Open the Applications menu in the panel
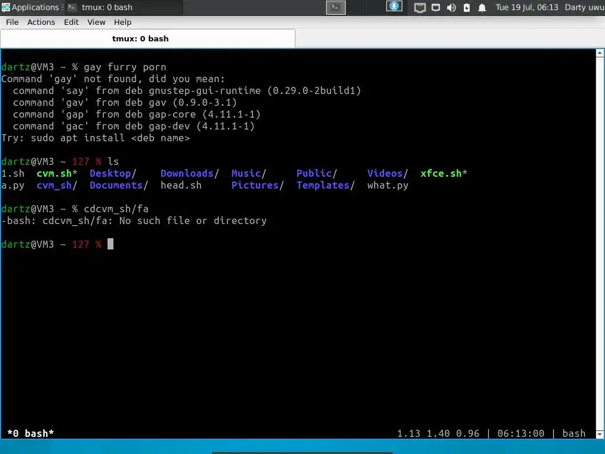This screenshot has height=454, width=605. click(32, 7)
